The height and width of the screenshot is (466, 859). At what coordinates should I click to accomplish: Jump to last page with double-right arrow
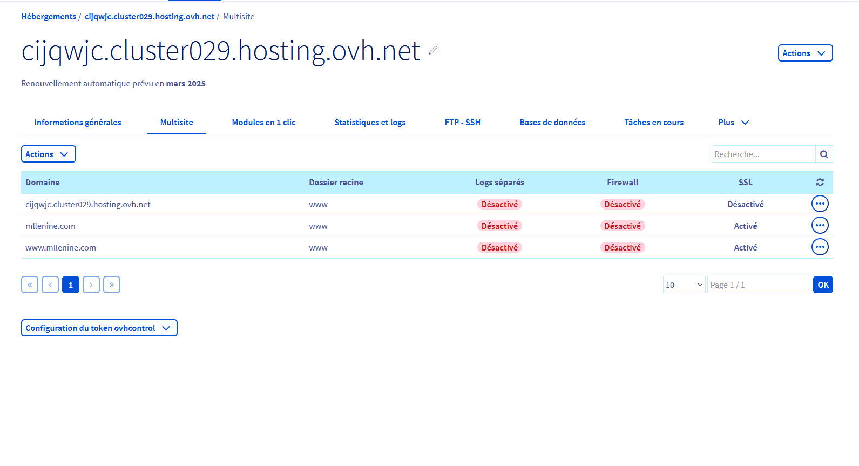(112, 285)
